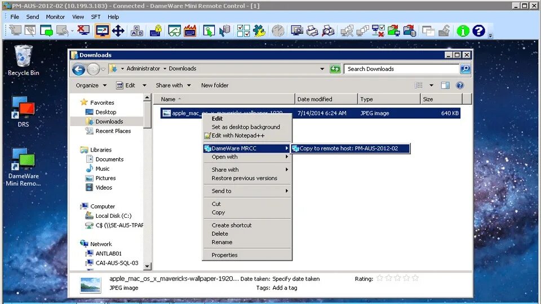Click the print preview magnifier icon
The image size is (541, 304).
(328, 31)
